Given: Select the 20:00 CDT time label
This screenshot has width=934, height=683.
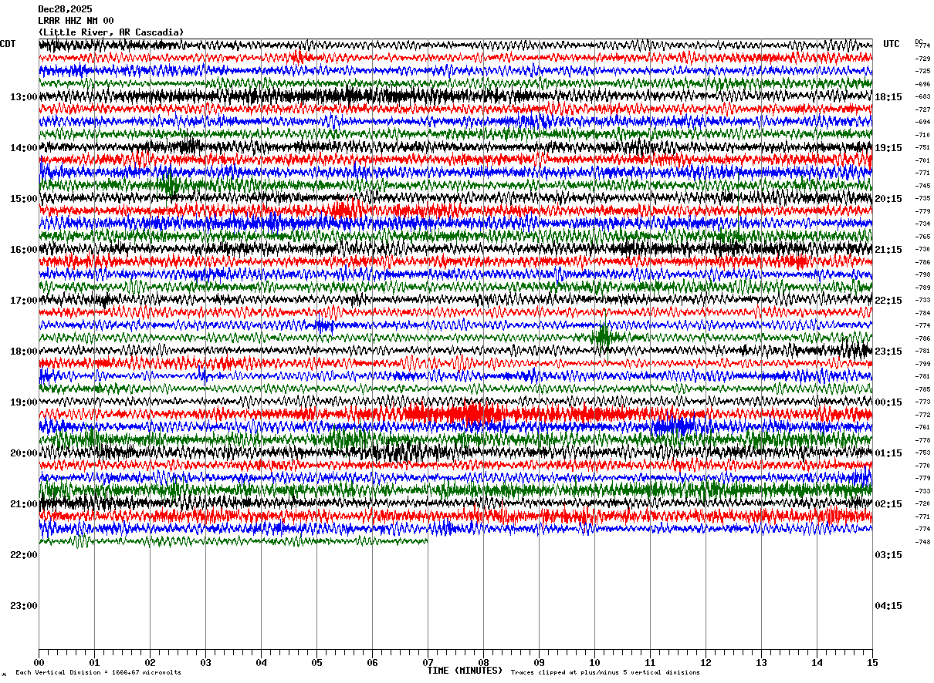Looking at the screenshot, I should (24, 453).
